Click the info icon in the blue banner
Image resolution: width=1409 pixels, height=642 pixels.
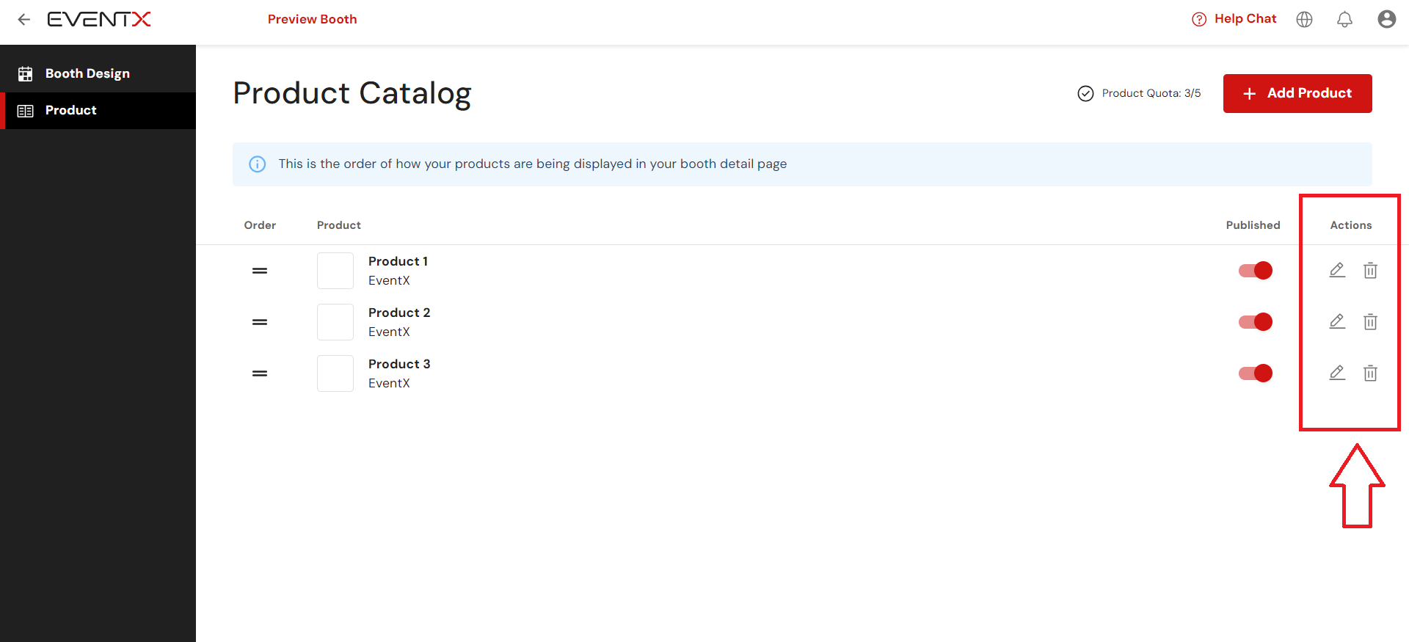point(258,164)
